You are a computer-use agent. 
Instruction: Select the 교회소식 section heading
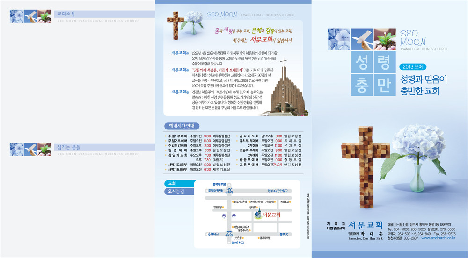coord(65,14)
